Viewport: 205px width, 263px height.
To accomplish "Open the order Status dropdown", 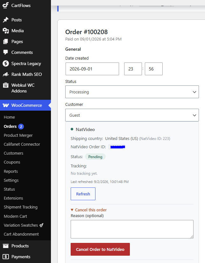I will [132, 92].
